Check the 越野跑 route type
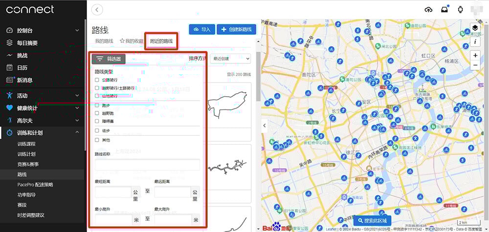The image size is (489, 232). [97, 113]
